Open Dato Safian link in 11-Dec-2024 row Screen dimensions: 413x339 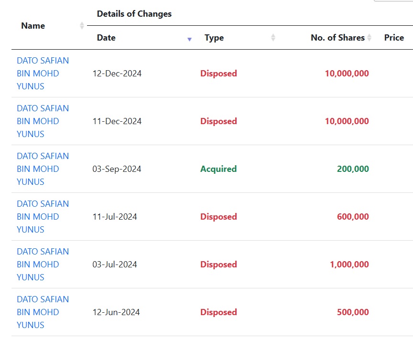[43, 121]
